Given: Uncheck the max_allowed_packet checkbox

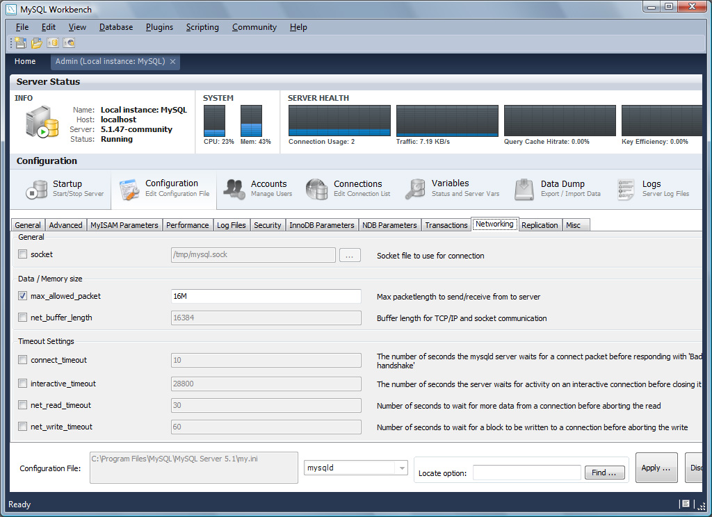Looking at the screenshot, I should point(23,296).
